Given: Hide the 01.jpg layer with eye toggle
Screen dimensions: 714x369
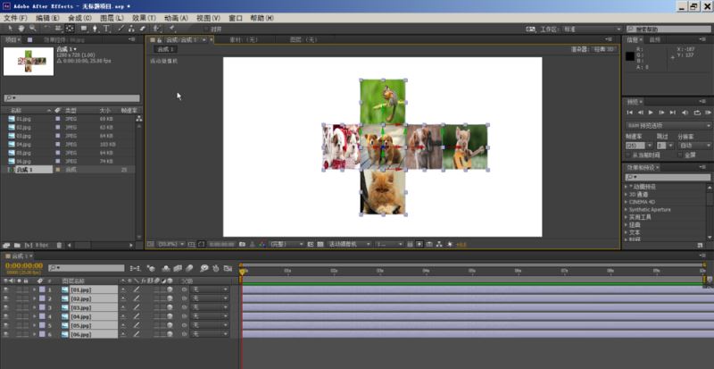Looking at the screenshot, I should 6,289.
